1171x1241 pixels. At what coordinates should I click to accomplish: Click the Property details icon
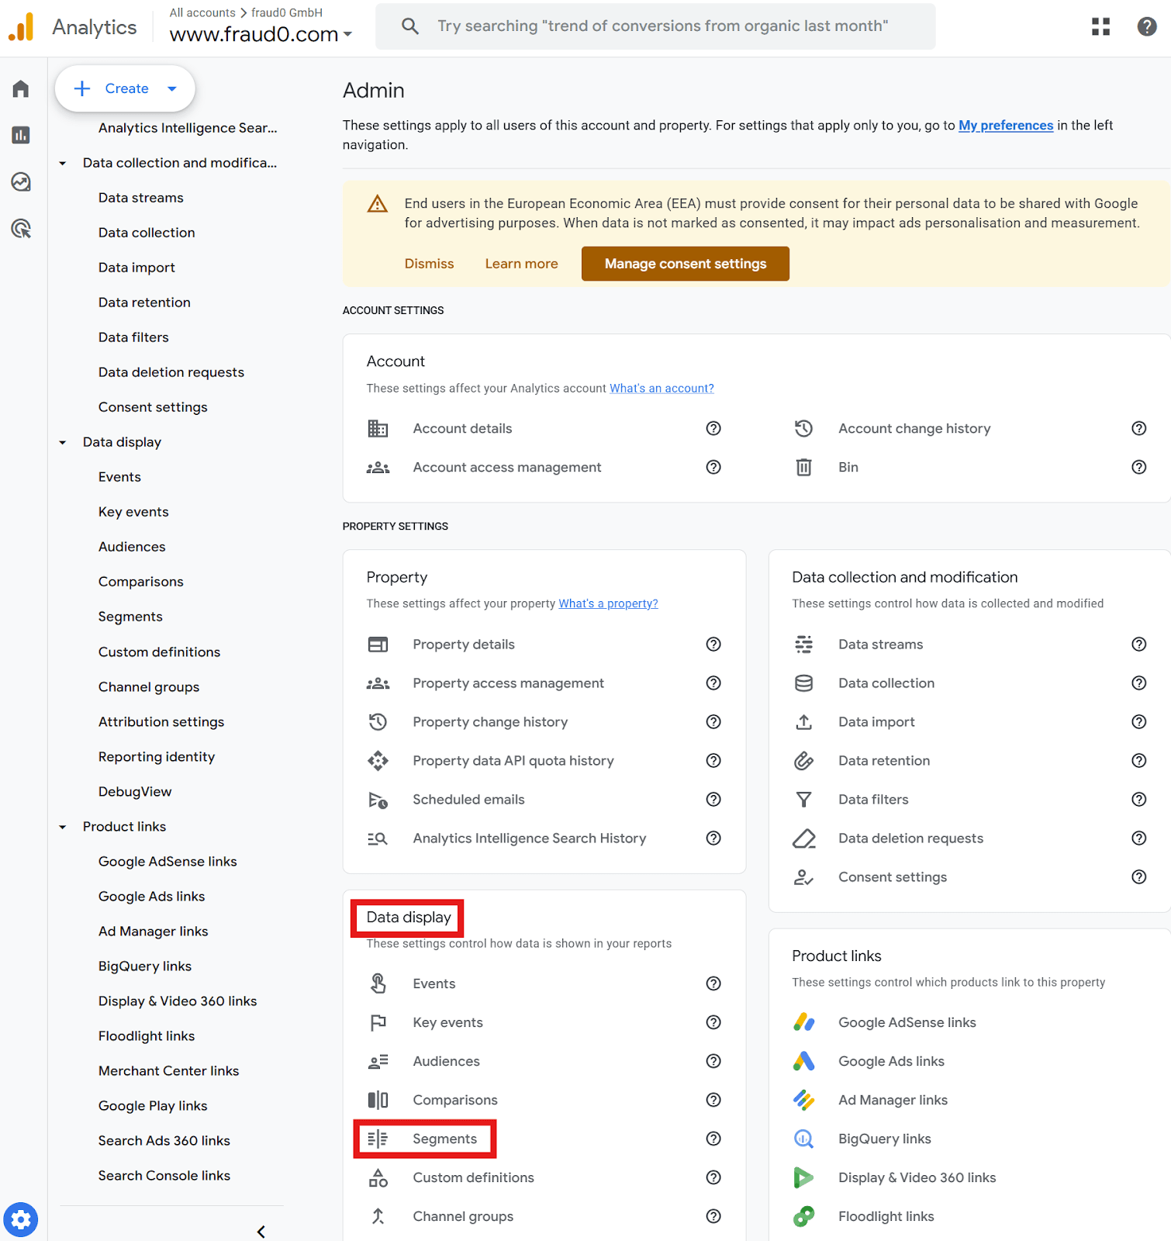(378, 645)
